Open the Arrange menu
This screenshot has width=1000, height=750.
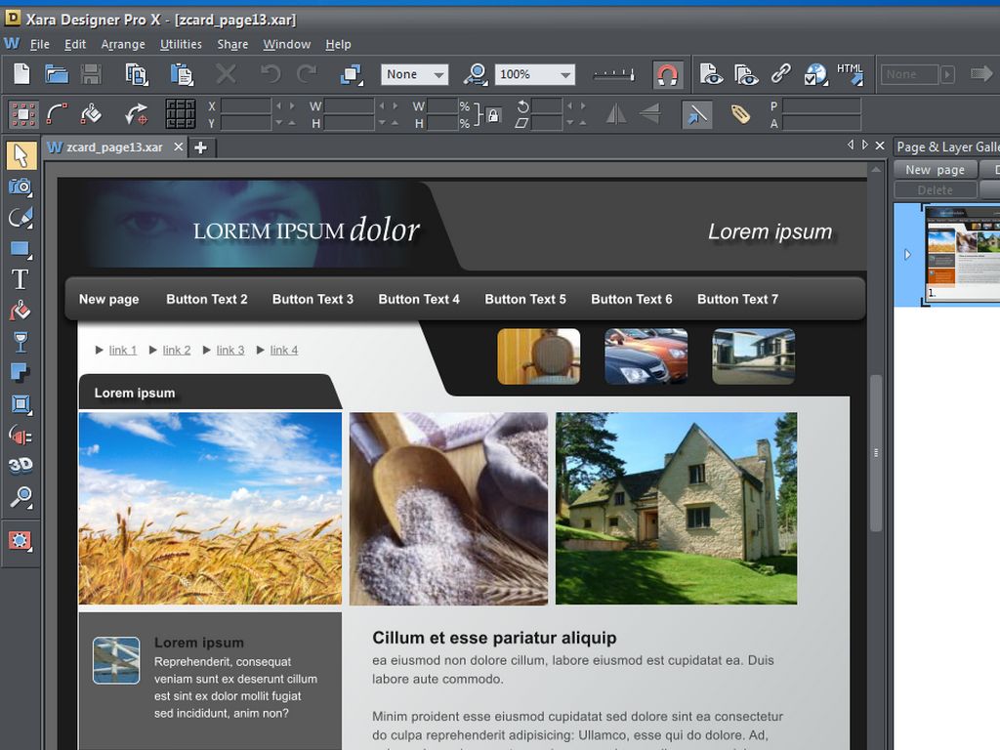click(x=123, y=44)
